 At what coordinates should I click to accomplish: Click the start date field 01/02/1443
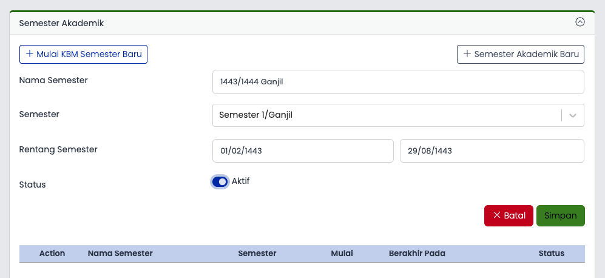tap(303, 151)
